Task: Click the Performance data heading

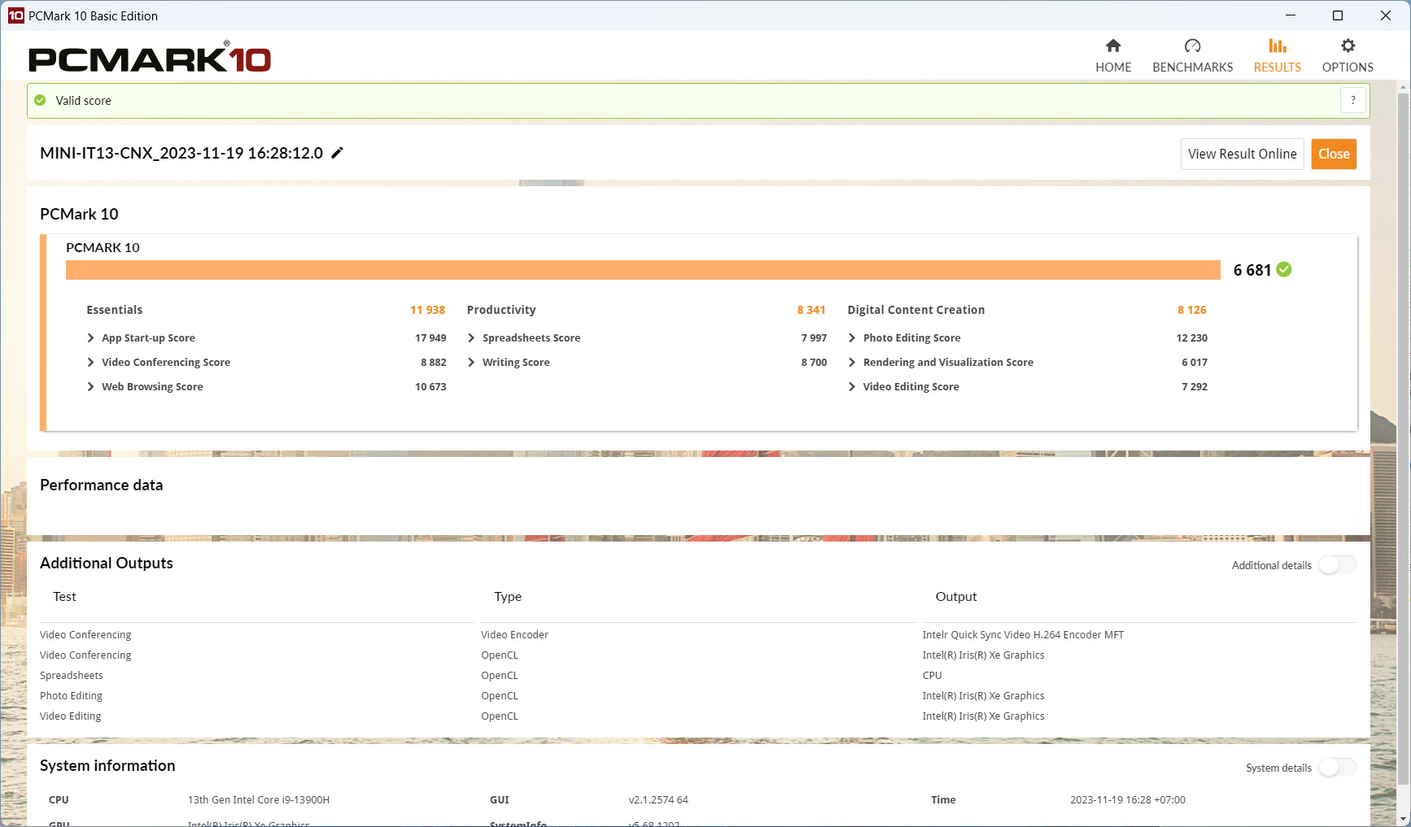Action: click(x=102, y=485)
